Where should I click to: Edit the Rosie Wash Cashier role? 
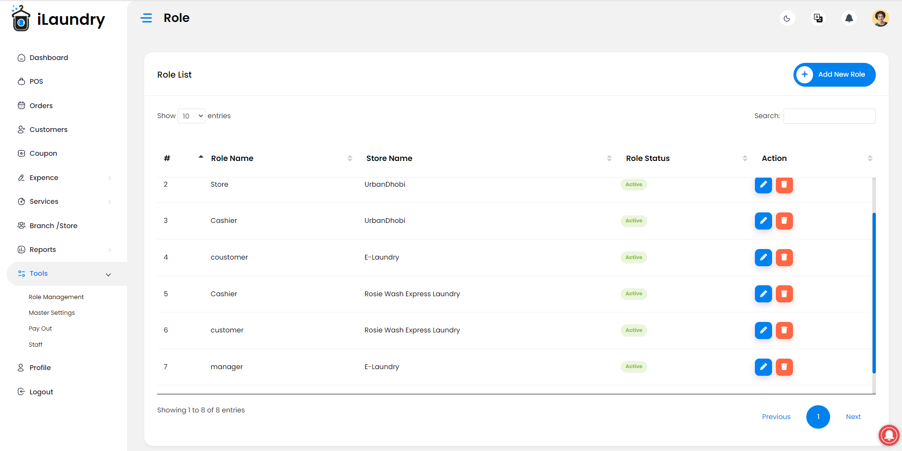click(763, 294)
